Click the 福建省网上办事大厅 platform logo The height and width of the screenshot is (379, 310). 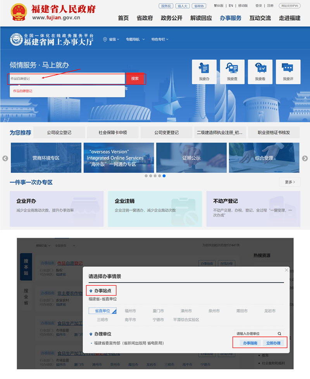coord(52,39)
